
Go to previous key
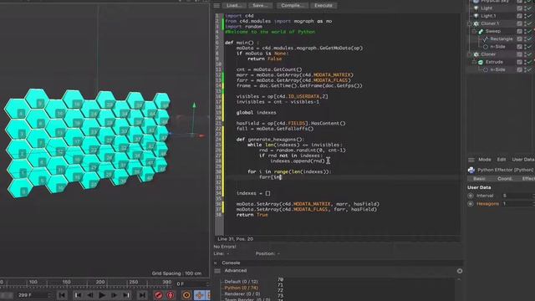click(78, 295)
